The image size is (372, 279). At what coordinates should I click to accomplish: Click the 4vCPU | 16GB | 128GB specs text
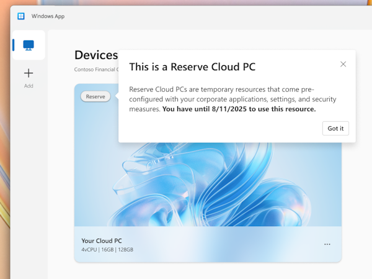pos(107,250)
